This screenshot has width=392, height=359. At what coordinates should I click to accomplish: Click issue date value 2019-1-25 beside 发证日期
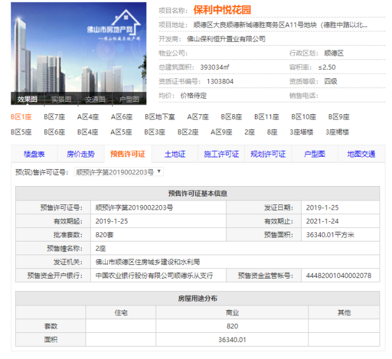click(322, 208)
